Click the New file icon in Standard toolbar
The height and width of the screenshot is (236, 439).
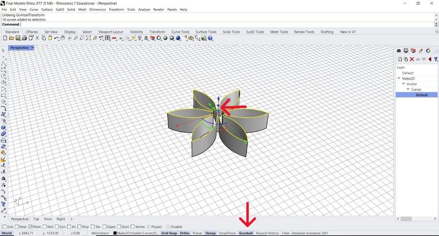[x=5, y=38]
